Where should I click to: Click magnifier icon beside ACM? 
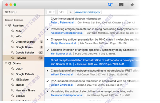[x=13, y=31]
